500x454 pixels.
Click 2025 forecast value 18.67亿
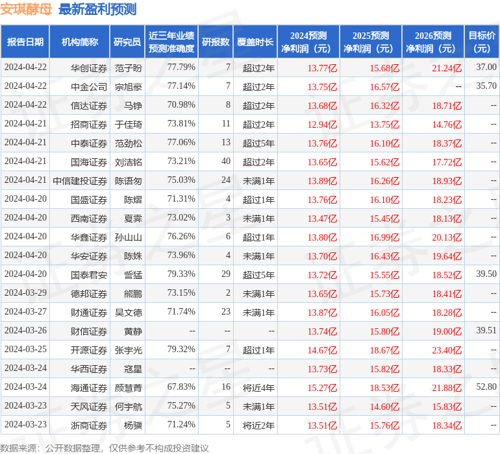[384, 350]
